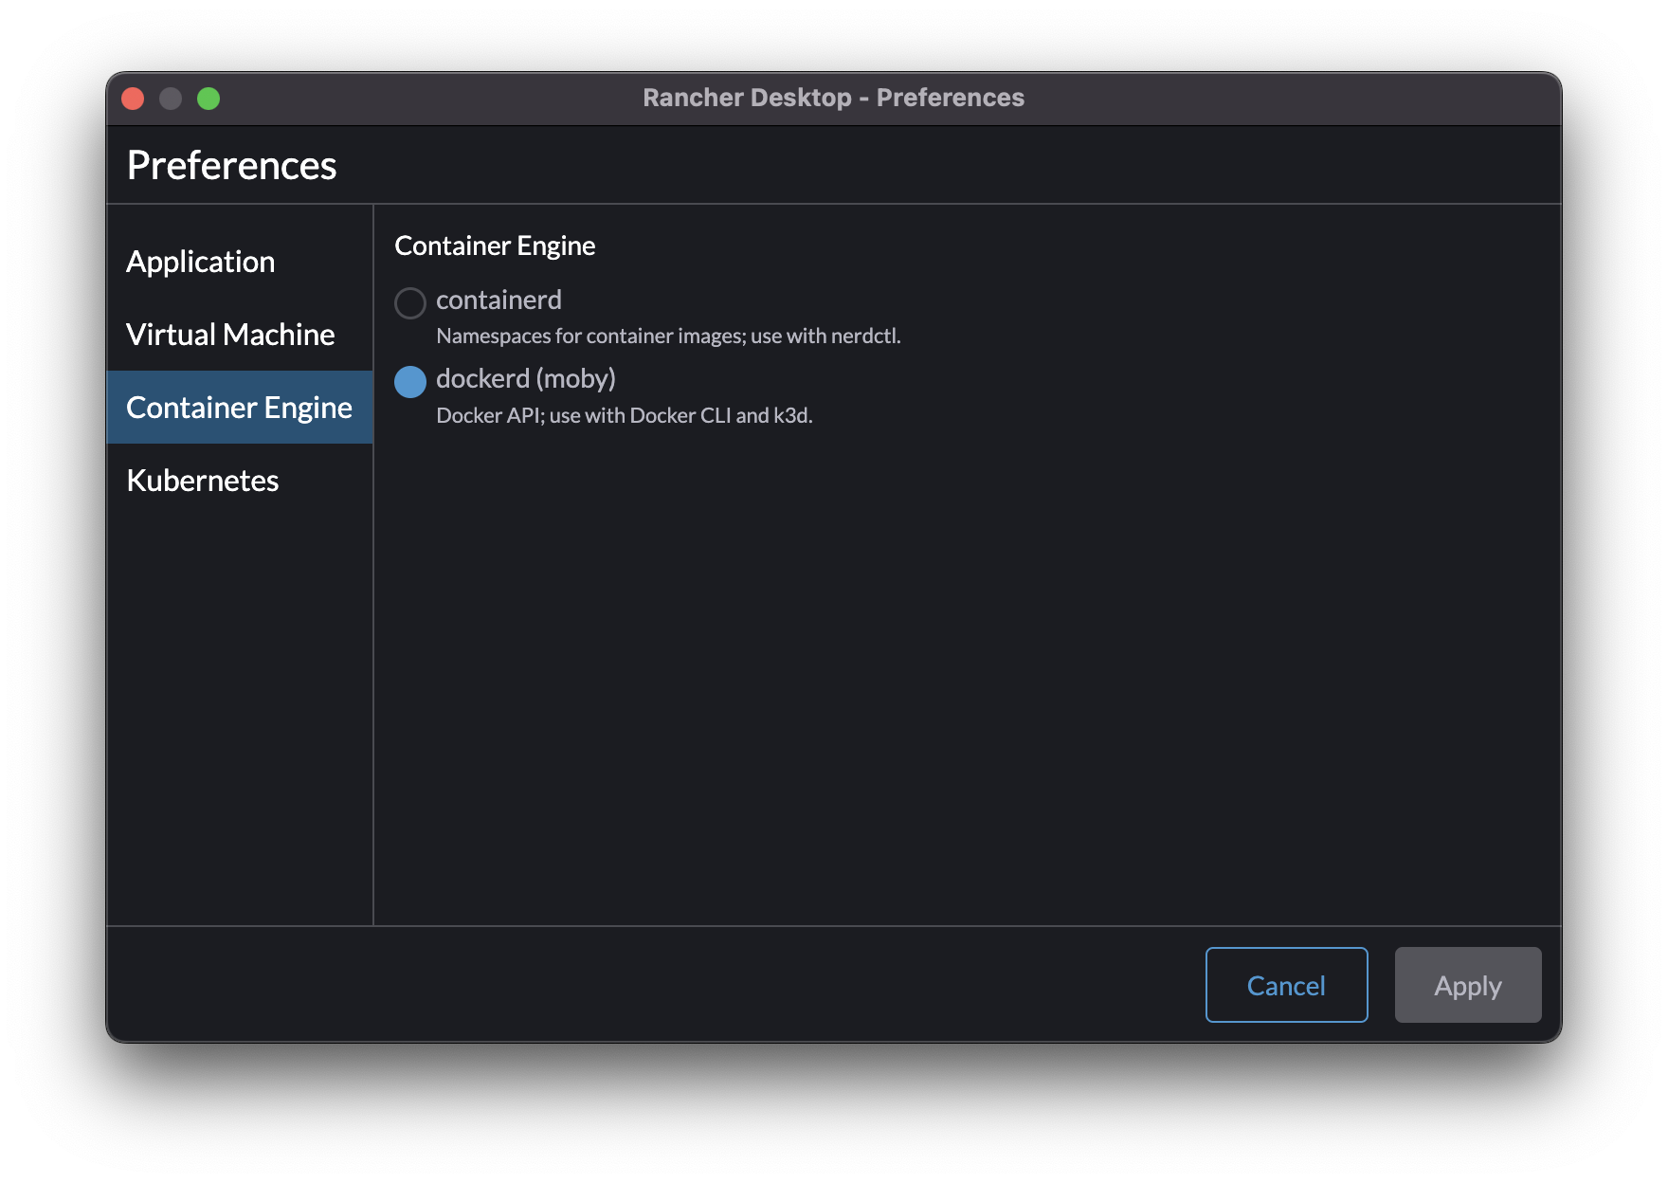
Task: Select the containerd radio button
Action: coord(410,302)
